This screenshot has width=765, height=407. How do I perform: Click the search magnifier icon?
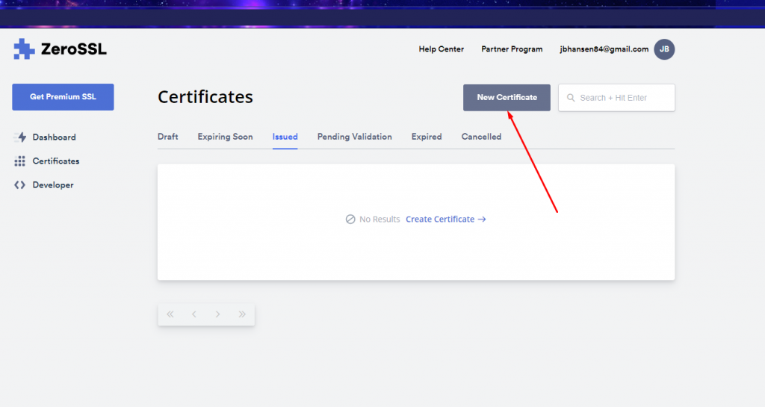(570, 98)
